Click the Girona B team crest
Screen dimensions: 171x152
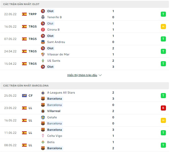43,30
